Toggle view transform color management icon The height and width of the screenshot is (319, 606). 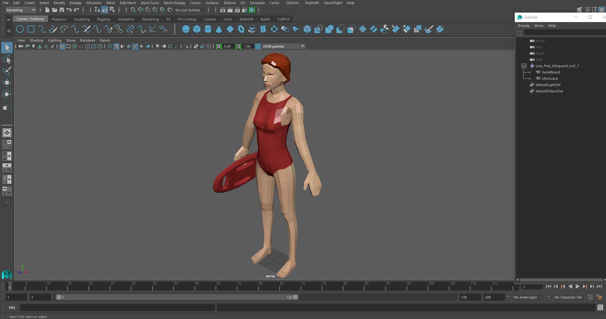click(258, 46)
